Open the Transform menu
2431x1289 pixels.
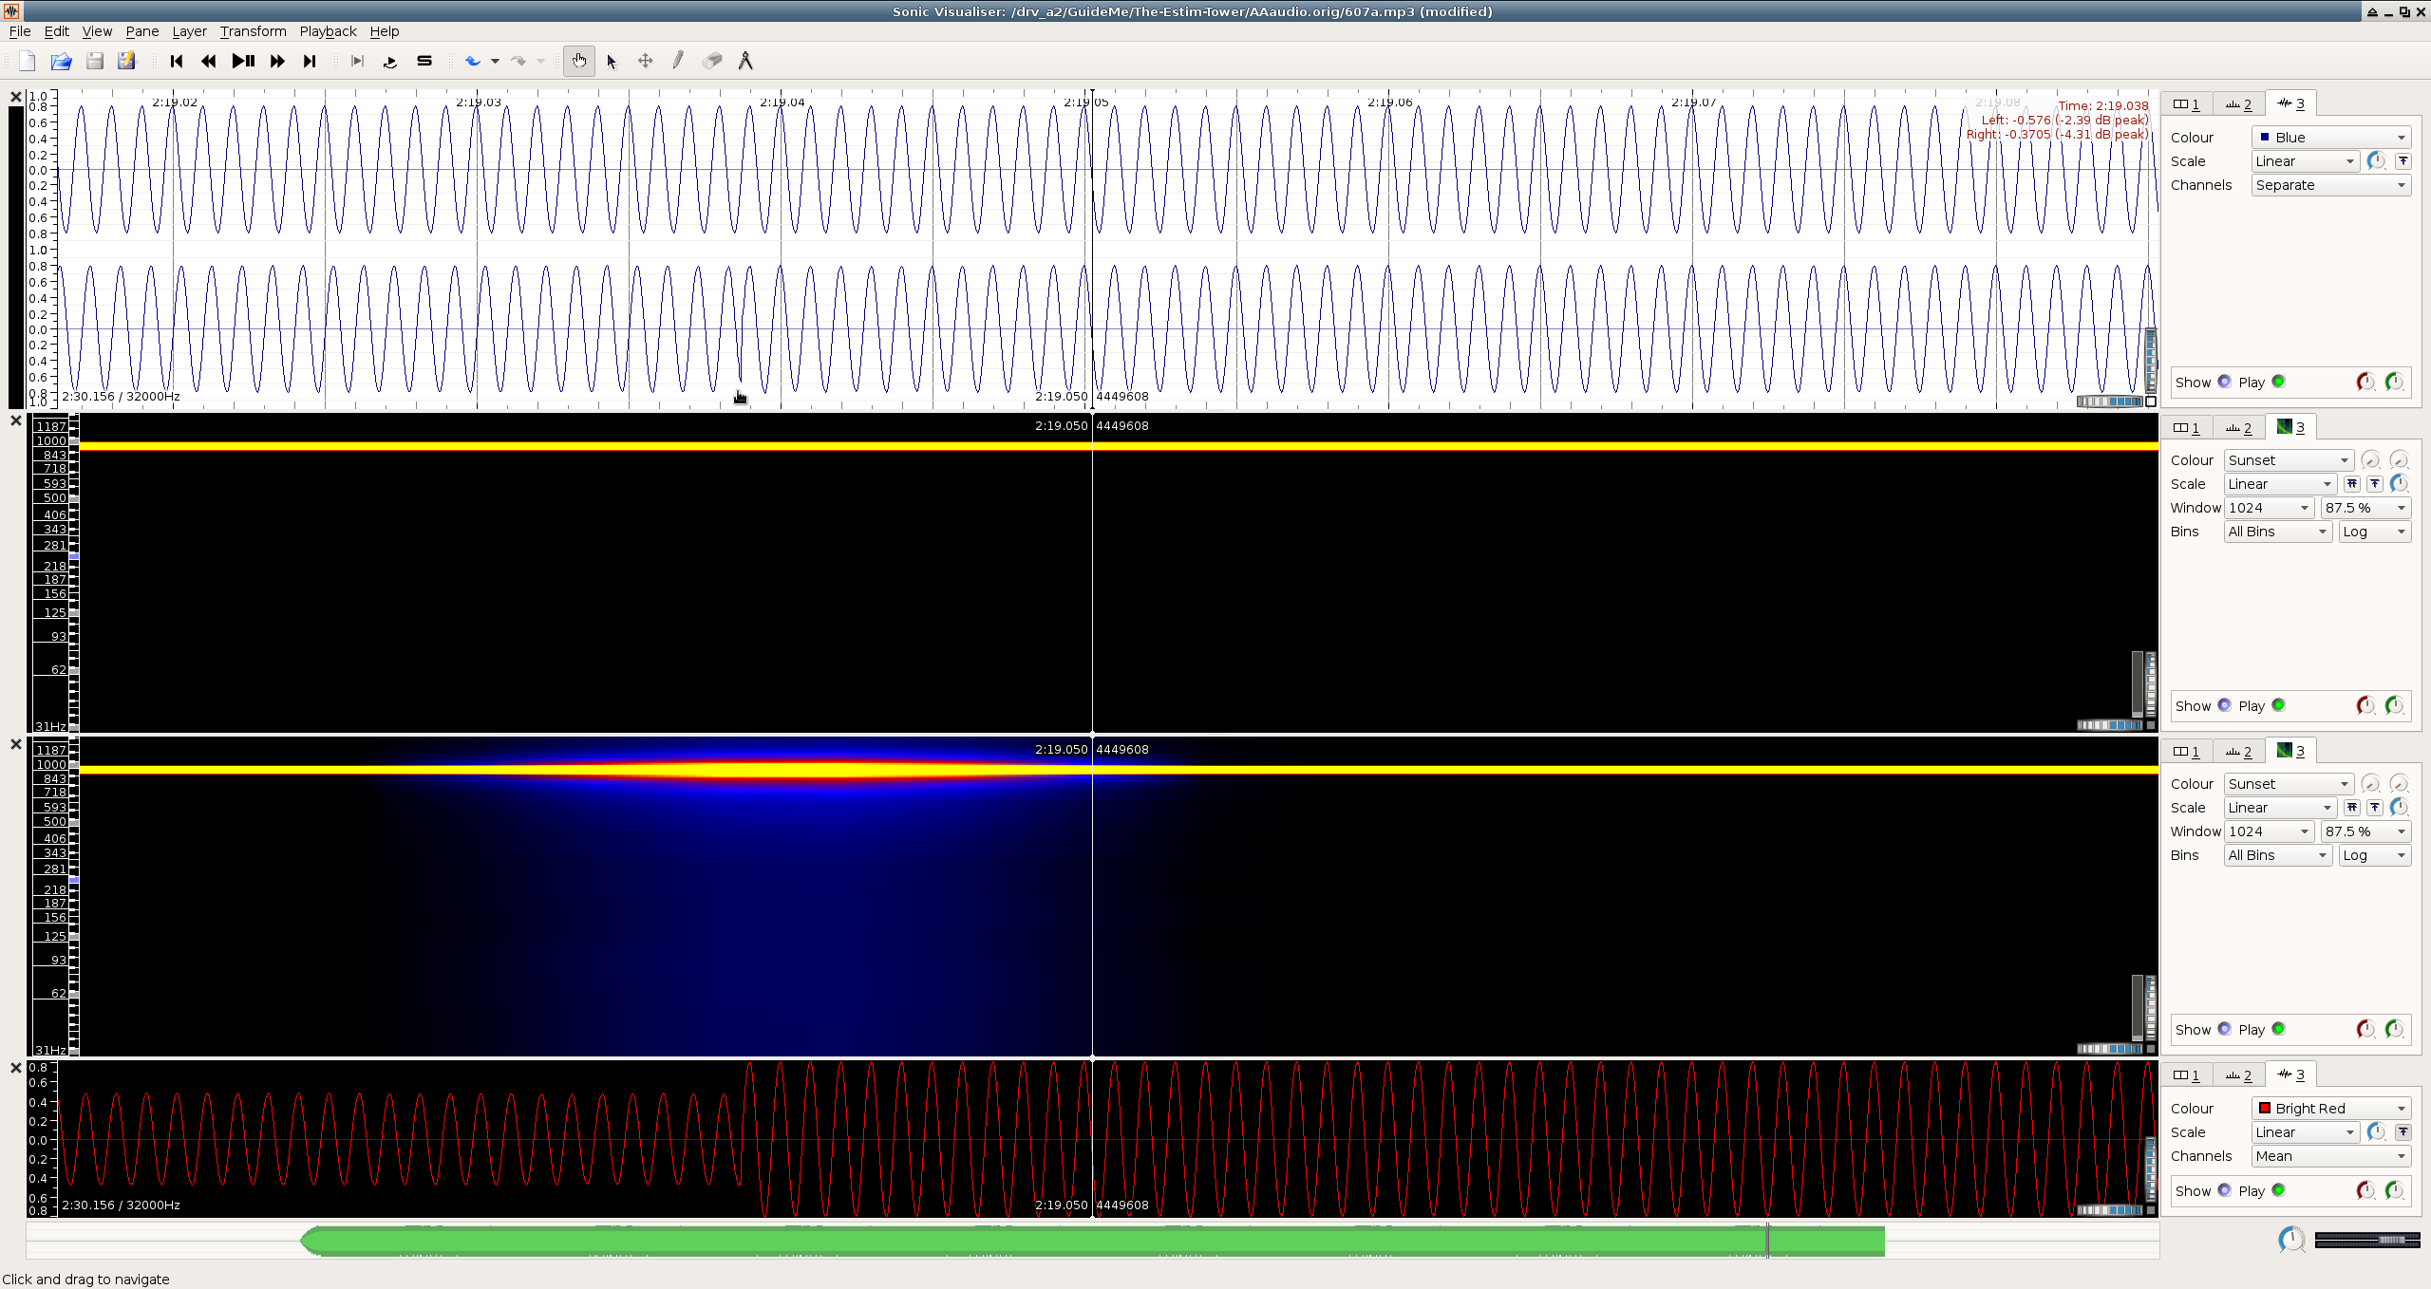tap(253, 31)
